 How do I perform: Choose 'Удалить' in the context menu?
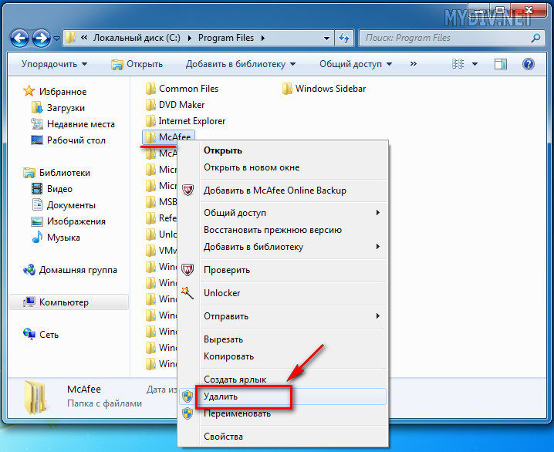click(x=282, y=396)
